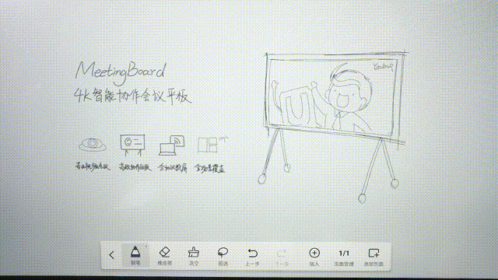
Task: Redo the next step
Action: click(x=282, y=257)
